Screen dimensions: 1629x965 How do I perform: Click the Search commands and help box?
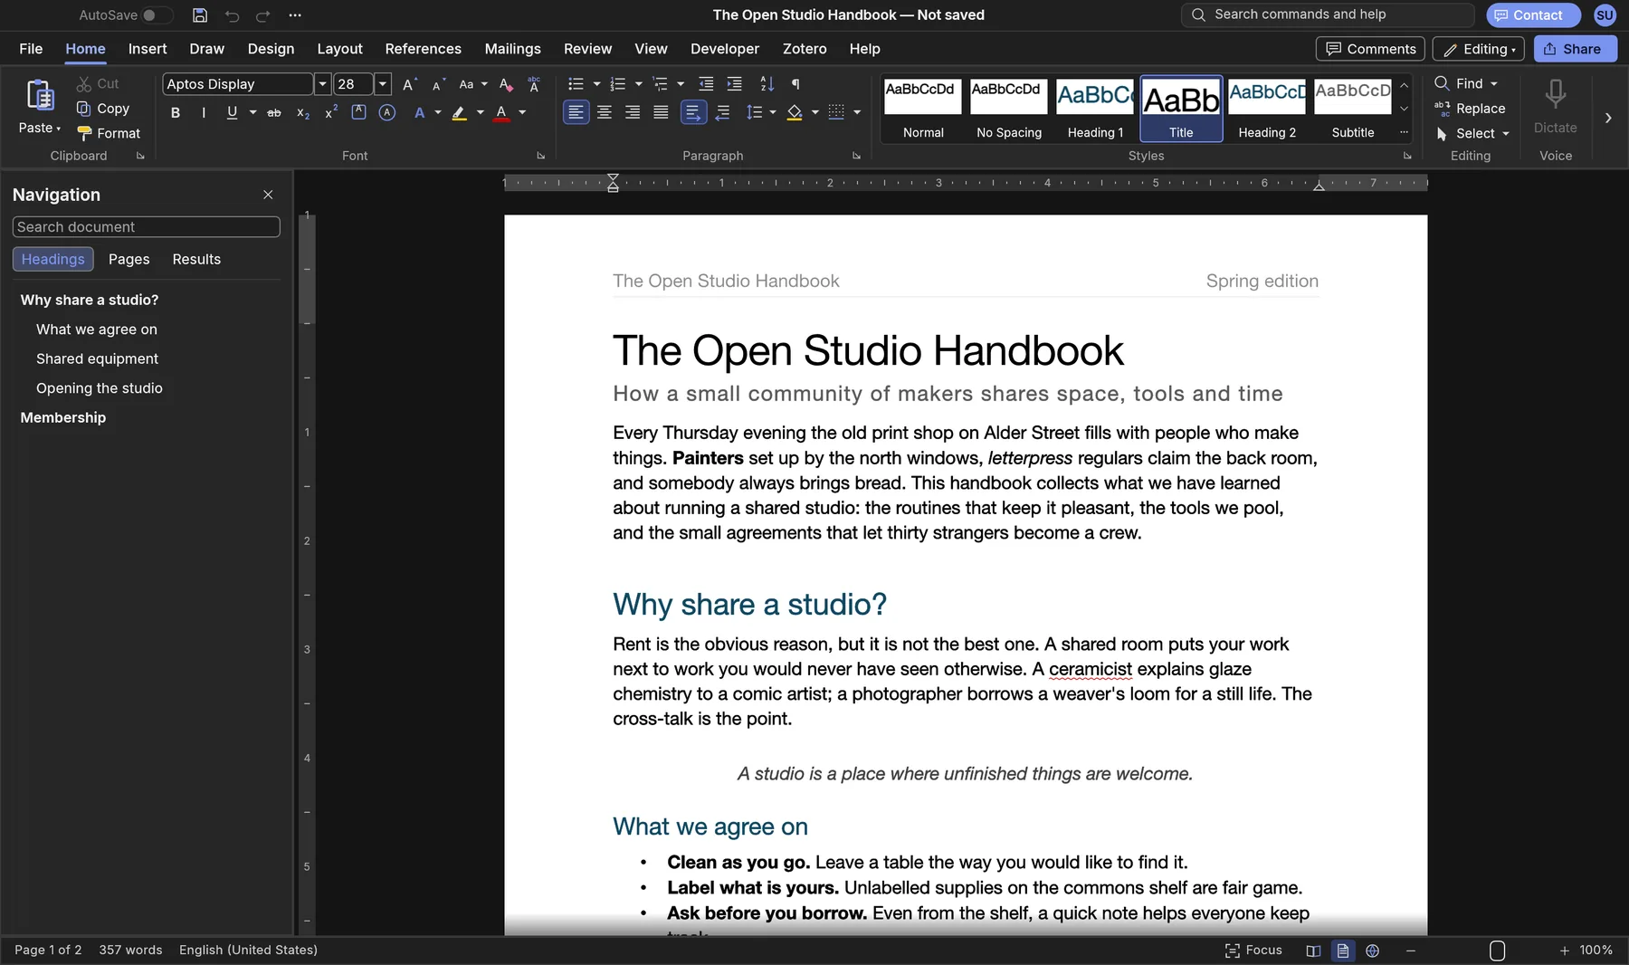point(1327,14)
